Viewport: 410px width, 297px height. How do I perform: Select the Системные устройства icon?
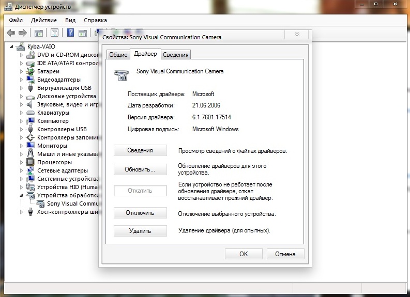point(31,179)
